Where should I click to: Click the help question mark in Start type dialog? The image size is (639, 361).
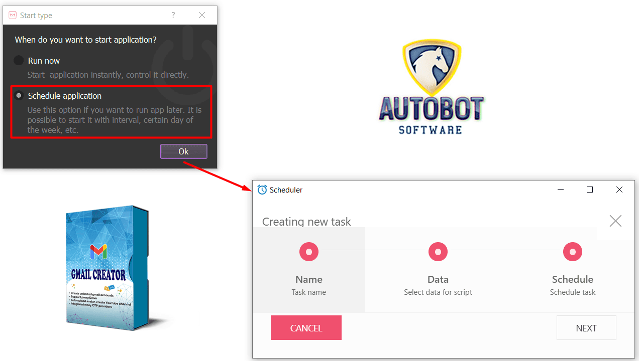173,15
